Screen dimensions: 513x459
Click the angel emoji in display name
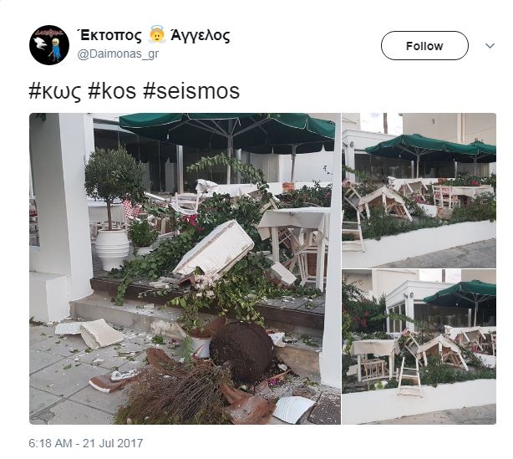click(156, 35)
